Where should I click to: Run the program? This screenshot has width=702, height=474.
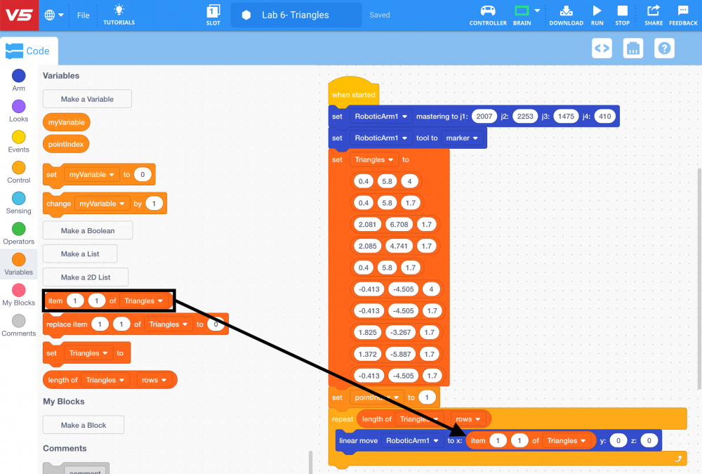pos(597,14)
